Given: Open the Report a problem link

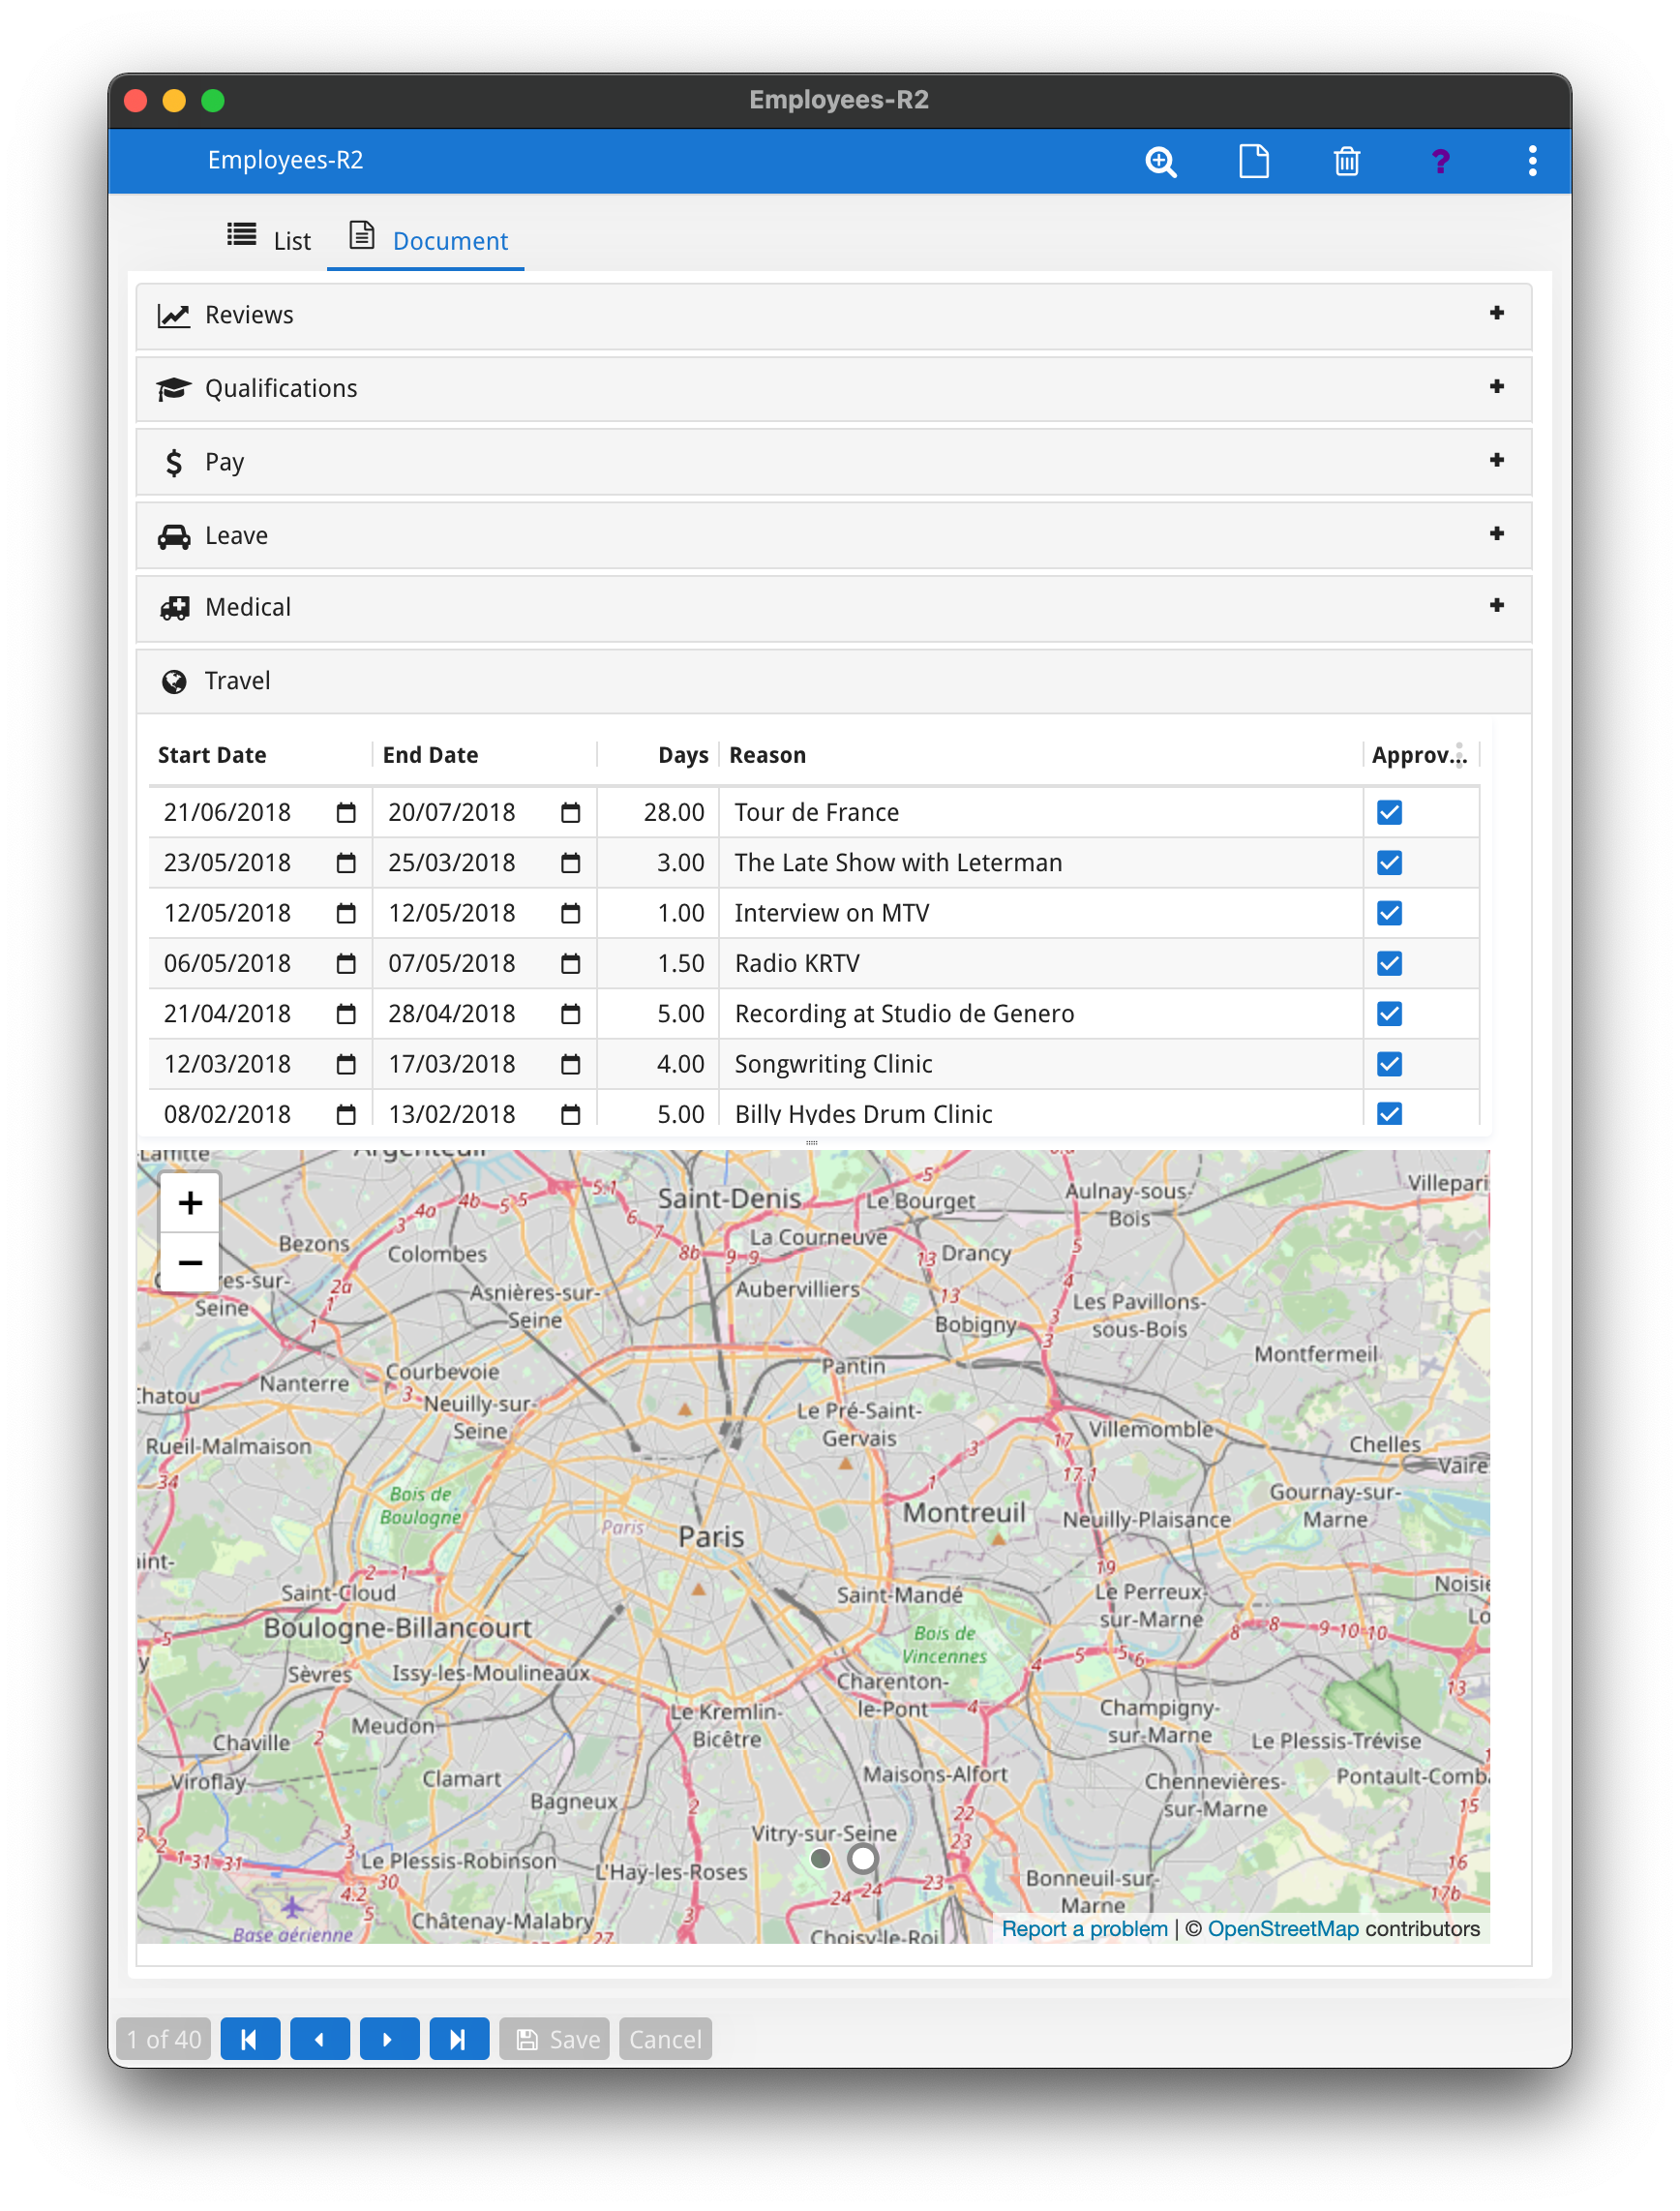Looking at the screenshot, I should coord(1084,1929).
